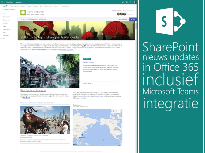Zoom in on the Bing map

tap(118, 115)
